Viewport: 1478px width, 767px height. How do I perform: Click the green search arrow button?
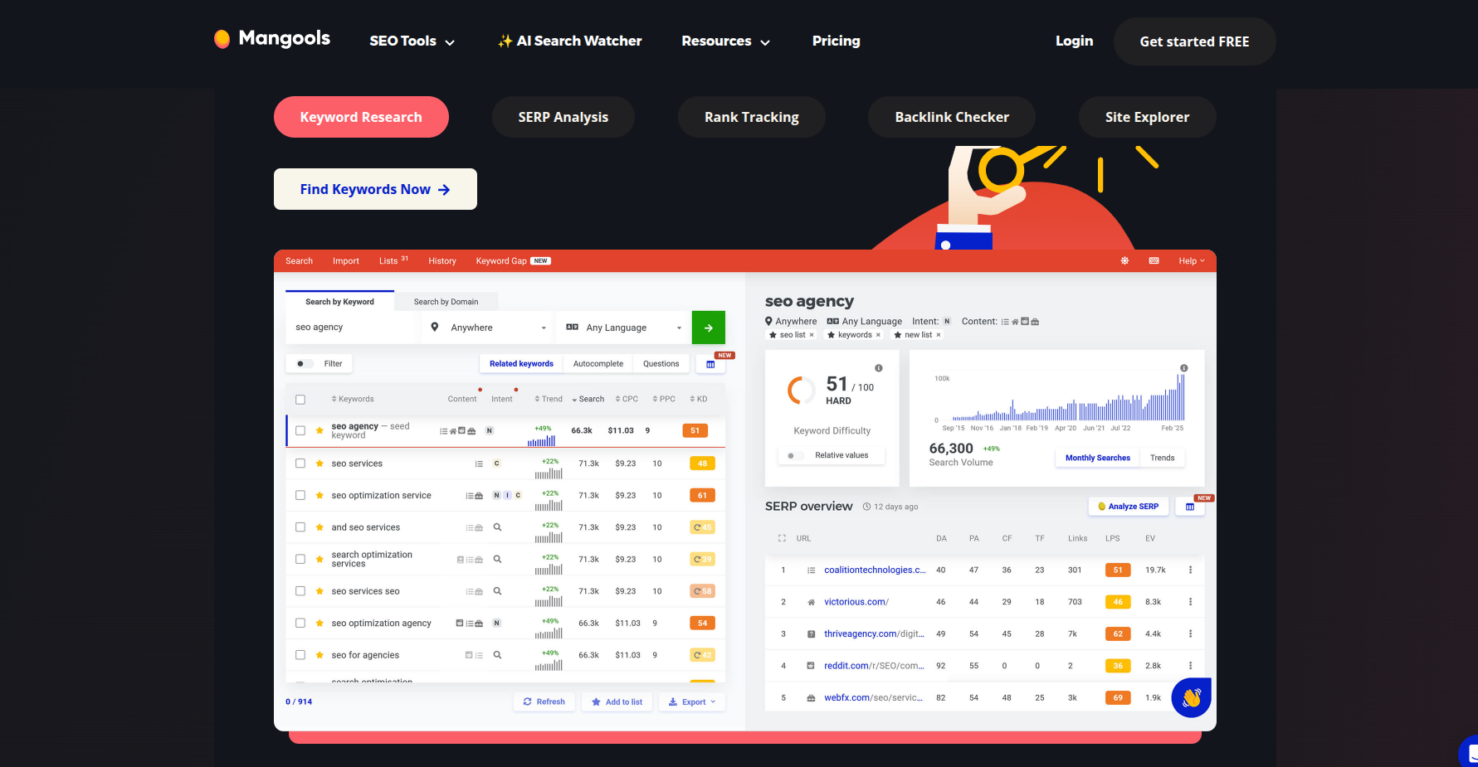pyautogui.click(x=709, y=328)
